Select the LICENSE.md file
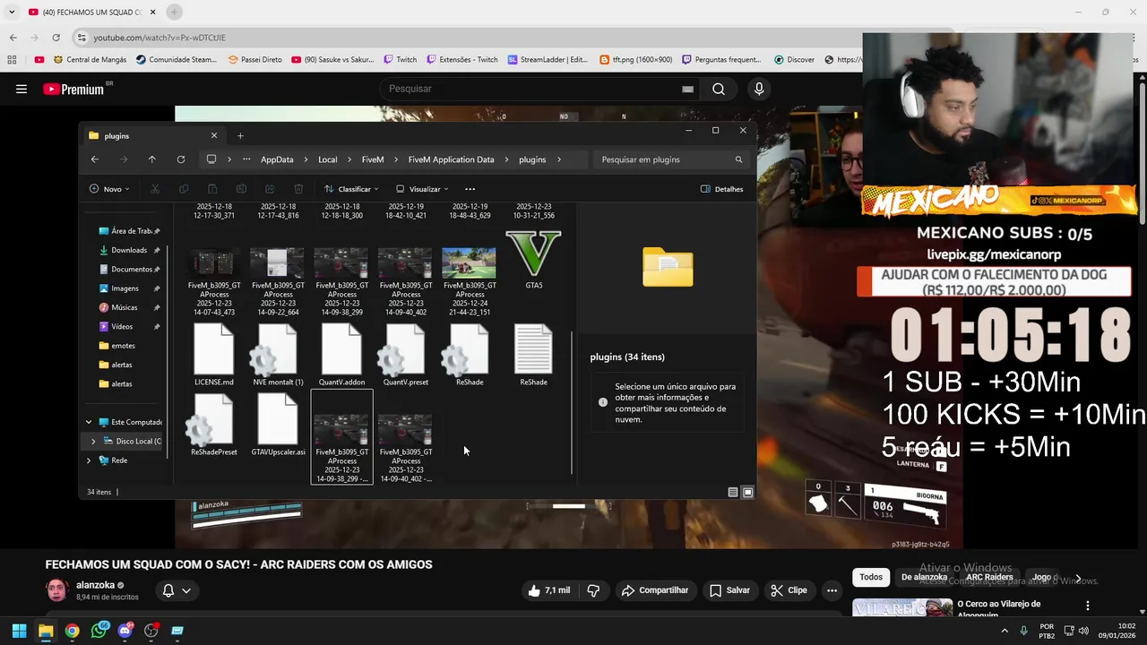1147x645 pixels. [x=214, y=356]
